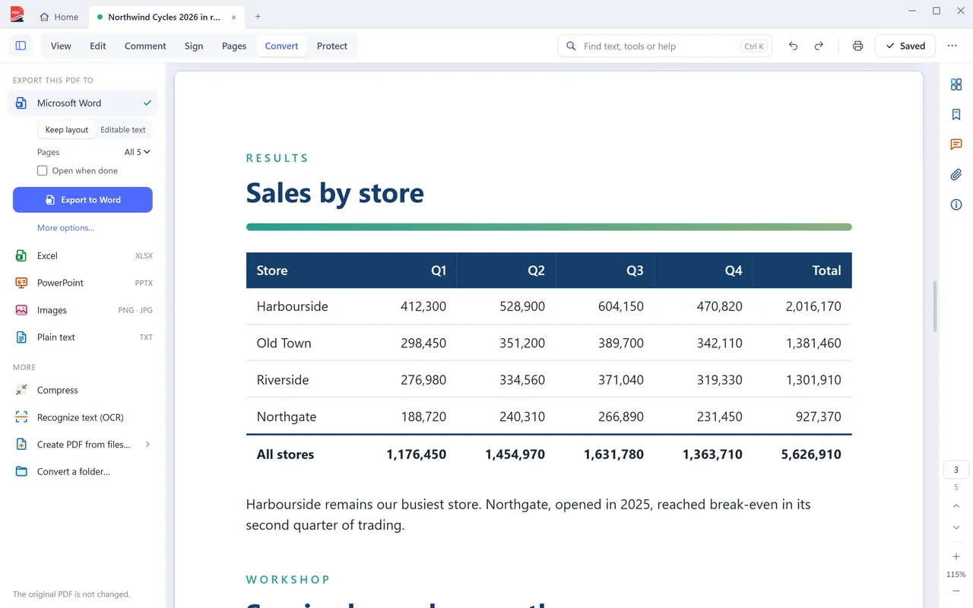Screen dimensions: 973x608
Task: Open the Protect tab
Action: (x=332, y=46)
